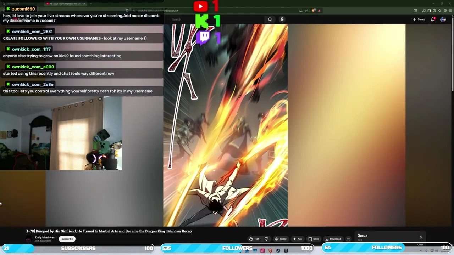
Task: Click the share page icon in address bar
Action: tap(307, 11)
